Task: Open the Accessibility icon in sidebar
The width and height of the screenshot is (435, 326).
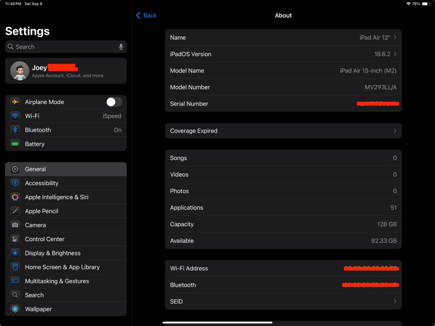Action: [x=15, y=183]
